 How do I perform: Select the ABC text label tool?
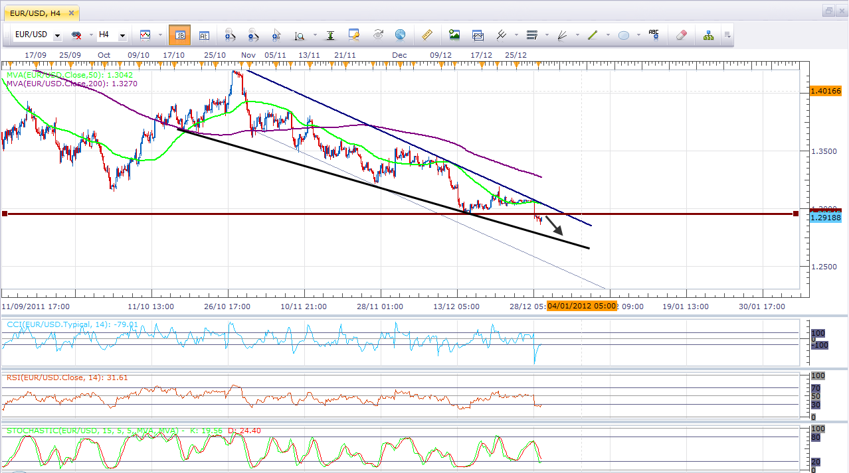[x=654, y=34]
